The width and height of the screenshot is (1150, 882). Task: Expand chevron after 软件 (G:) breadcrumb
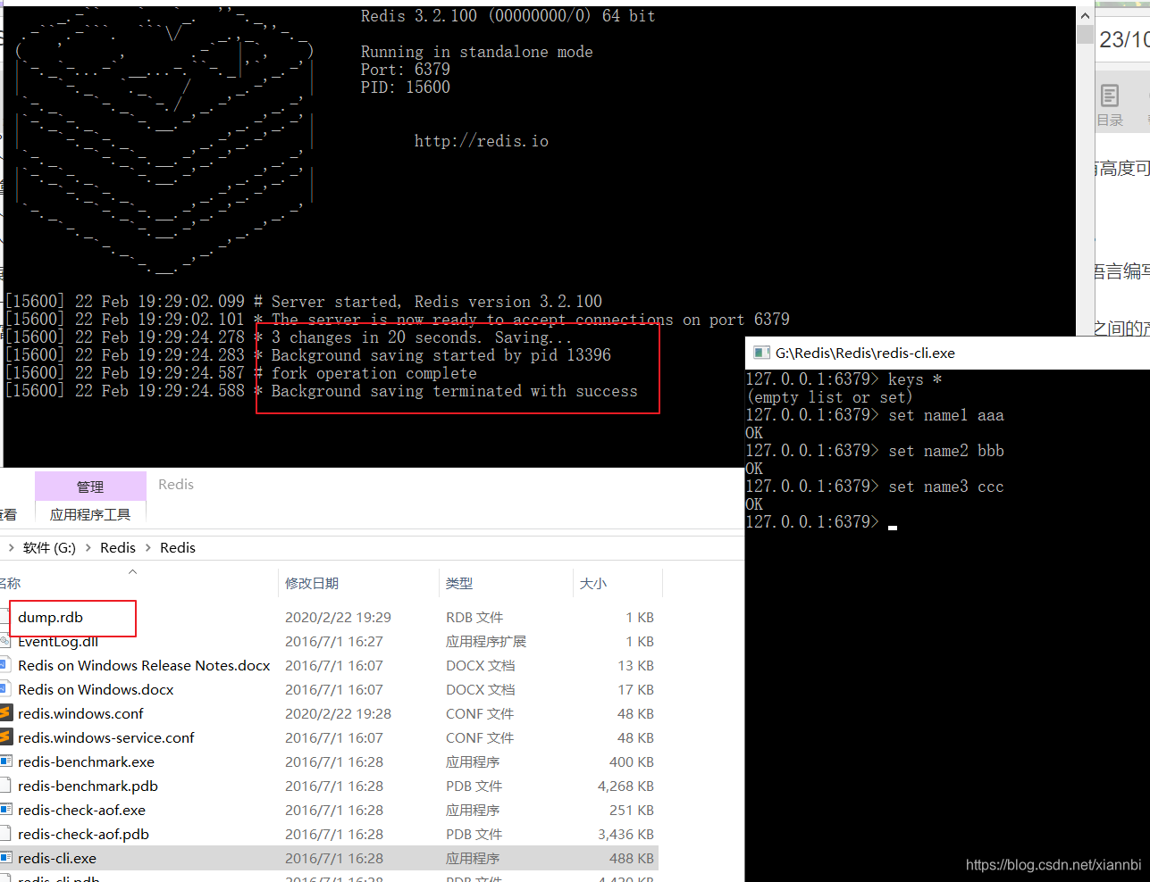88,548
